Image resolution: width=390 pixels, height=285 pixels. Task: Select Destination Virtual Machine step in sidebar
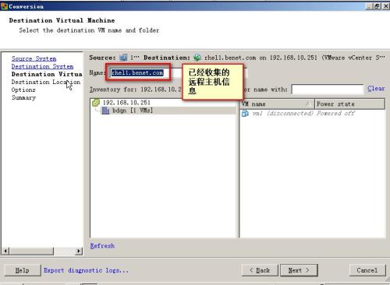pos(47,74)
